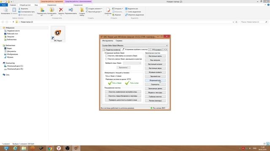This screenshot has width=270, height=151.
Task: Click the large icons view toggle in the status bar
Action: point(268,144)
